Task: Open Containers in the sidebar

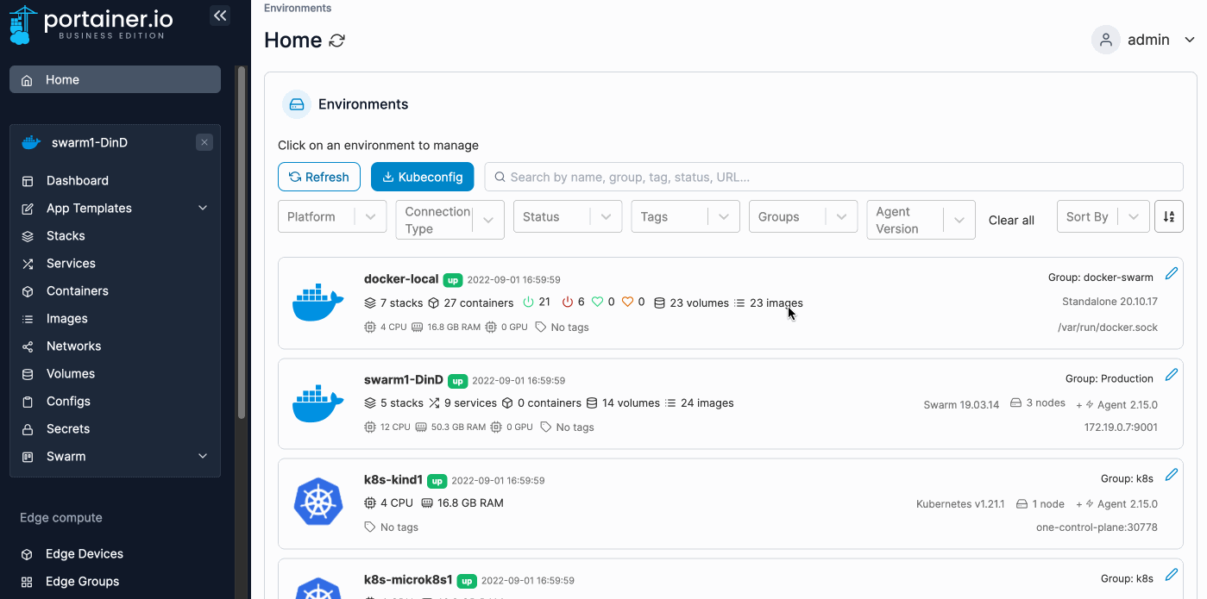Action: pyautogui.click(x=78, y=291)
